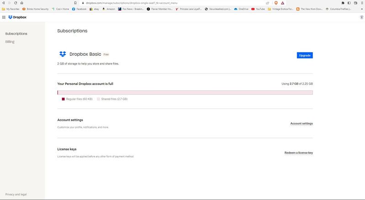Image resolution: width=365 pixels, height=200 pixels.
Task: Open the ebay bookmark
Action: 94,9
